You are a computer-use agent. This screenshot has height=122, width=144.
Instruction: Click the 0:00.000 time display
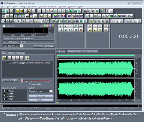(x=128, y=36)
